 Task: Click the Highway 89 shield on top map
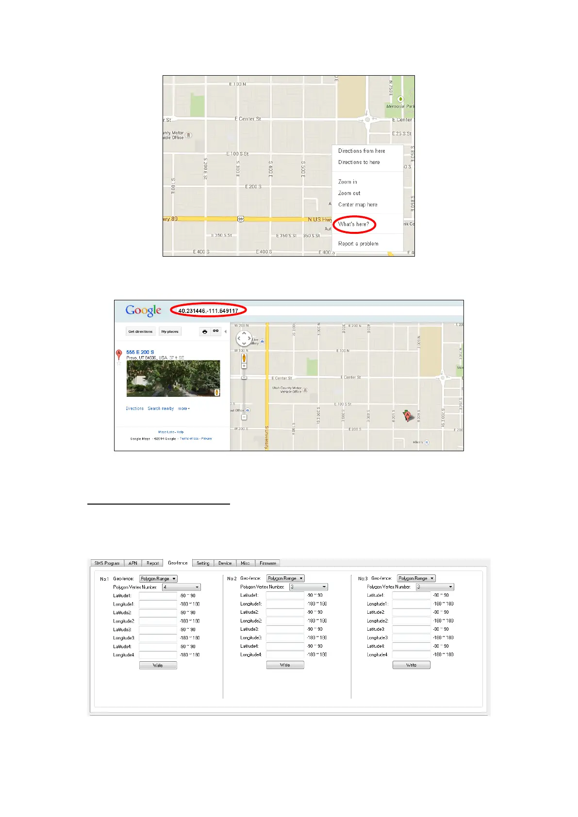(x=240, y=219)
